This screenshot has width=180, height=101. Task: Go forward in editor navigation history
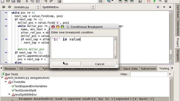(x=9, y=7)
